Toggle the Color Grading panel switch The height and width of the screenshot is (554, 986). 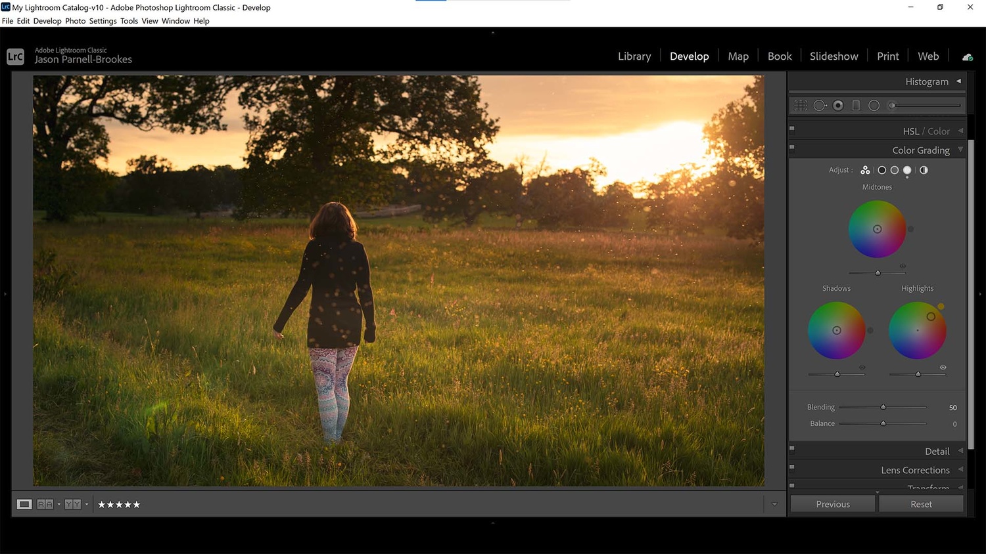coord(792,148)
